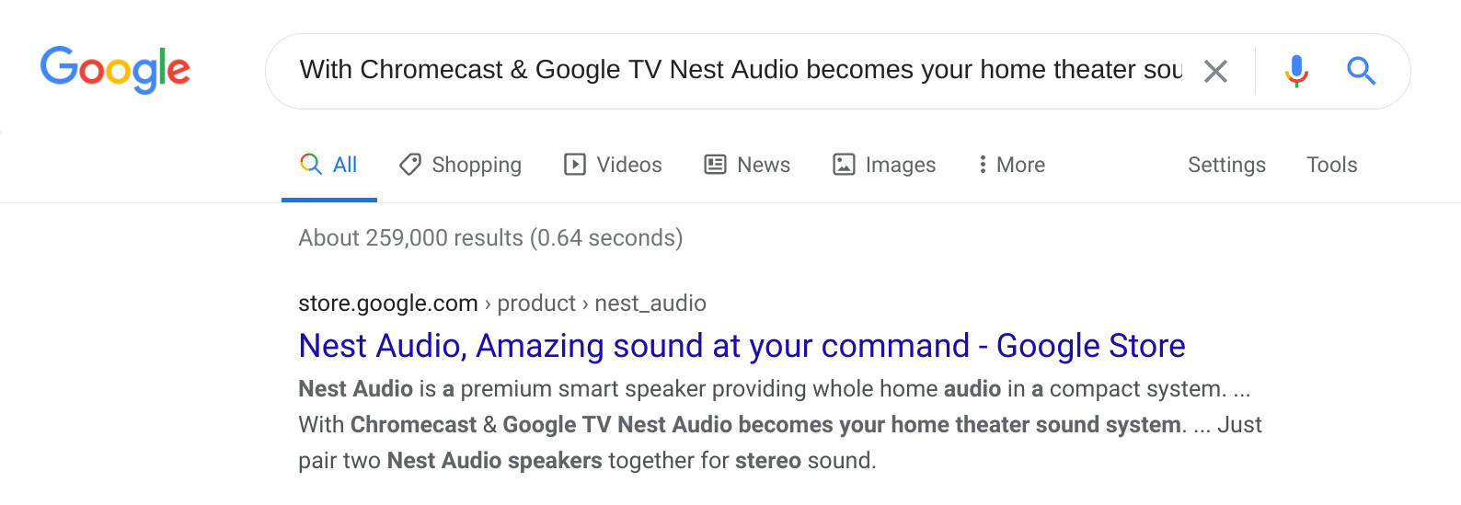The width and height of the screenshot is (1461, 505).
Task: Start voice search with microphone icon
Action: click(x=1296, y=71)
